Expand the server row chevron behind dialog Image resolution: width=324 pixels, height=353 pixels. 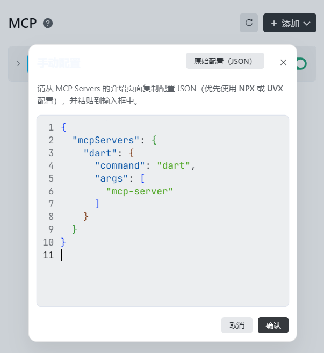pyautogui.click(x=18, y=64)
